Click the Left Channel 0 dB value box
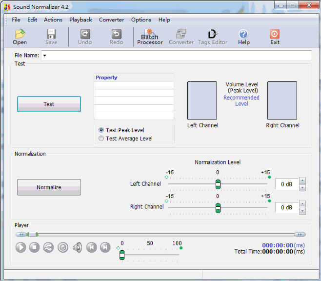 point(286,184)
